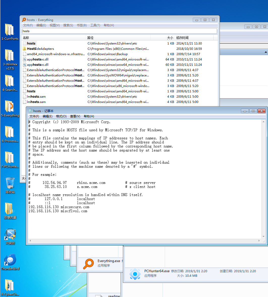Click the HostSideAdapters folder icon
The width and height of the screenshot is (268, 297).
[24, 49]
